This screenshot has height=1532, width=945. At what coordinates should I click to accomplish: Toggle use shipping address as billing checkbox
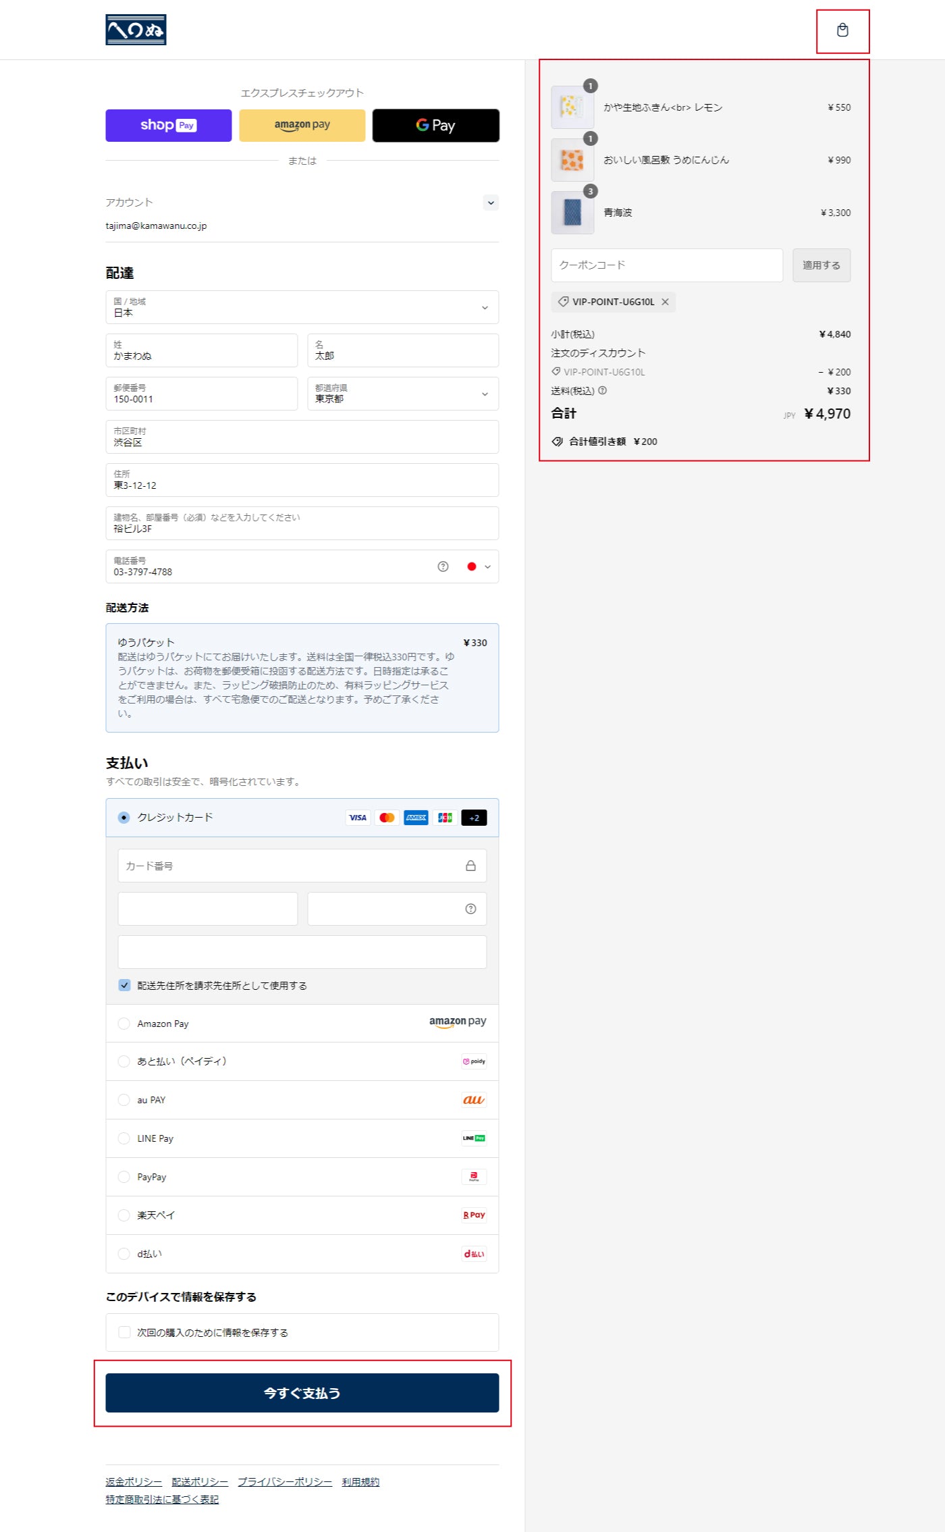[x=125, y=985]
